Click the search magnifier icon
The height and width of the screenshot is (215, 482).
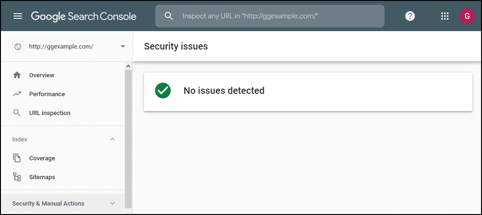pos(169,16)
